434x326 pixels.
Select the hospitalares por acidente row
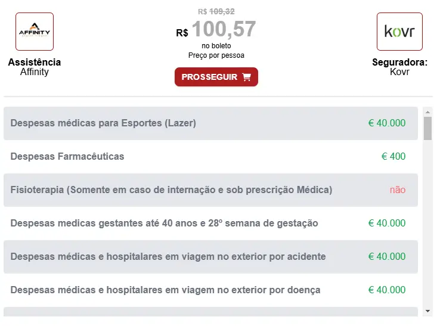point(210,257)
